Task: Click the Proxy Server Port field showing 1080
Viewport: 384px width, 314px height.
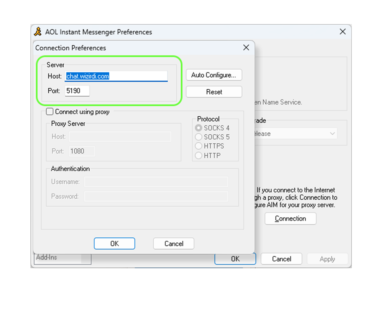Action: coord(82,151)
